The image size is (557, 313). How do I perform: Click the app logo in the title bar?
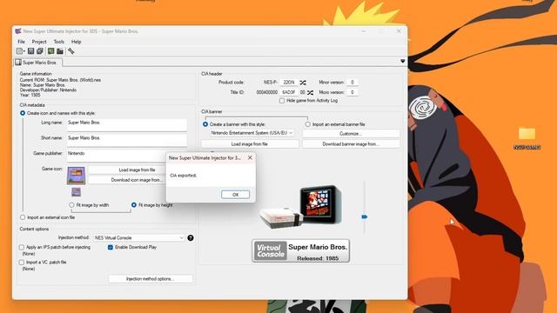click(x=18, y=31)
